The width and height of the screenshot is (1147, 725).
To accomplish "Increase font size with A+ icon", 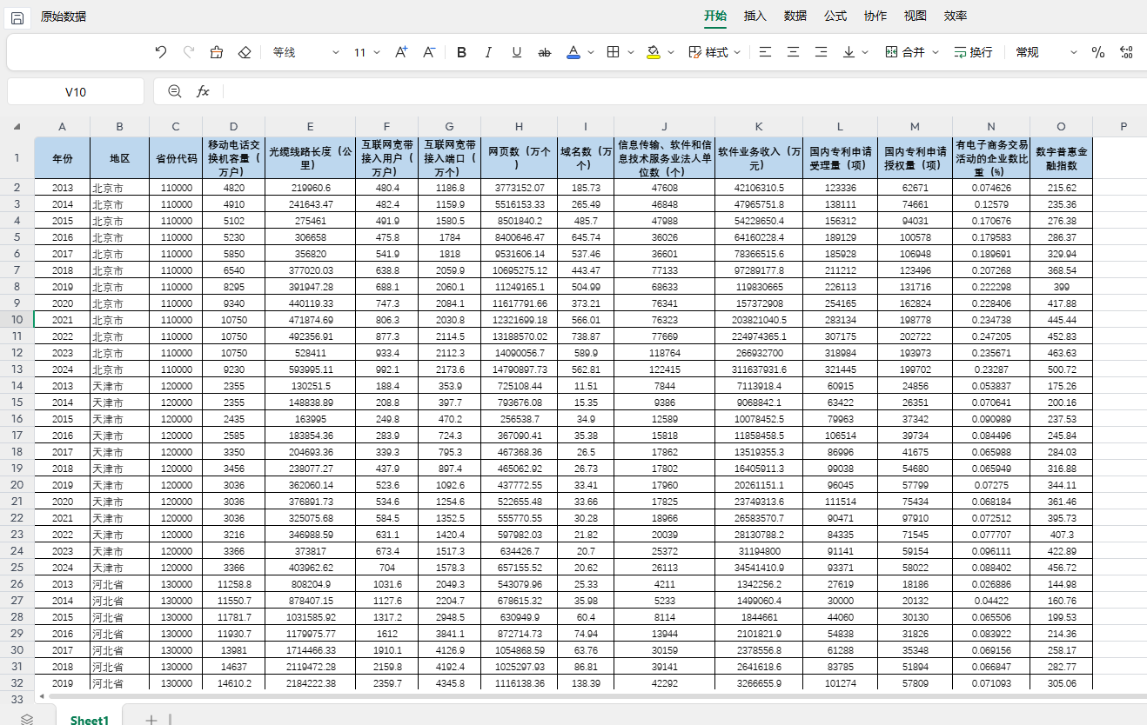I will (401, 52).
